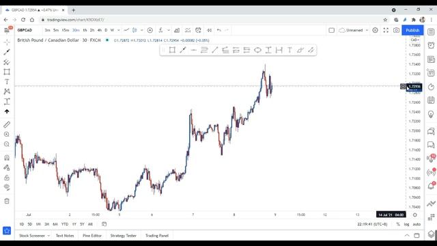437x246 pixels.
Task: Activate zoom in tool
Action: pyautogui.click(x=7, y=135)
